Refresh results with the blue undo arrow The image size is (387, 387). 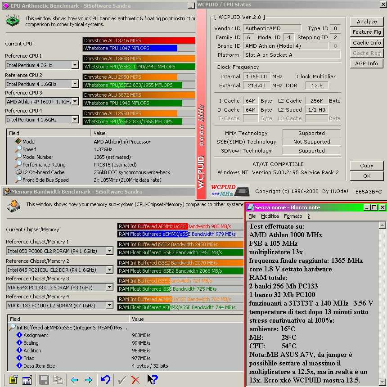(x=105, y=379)
